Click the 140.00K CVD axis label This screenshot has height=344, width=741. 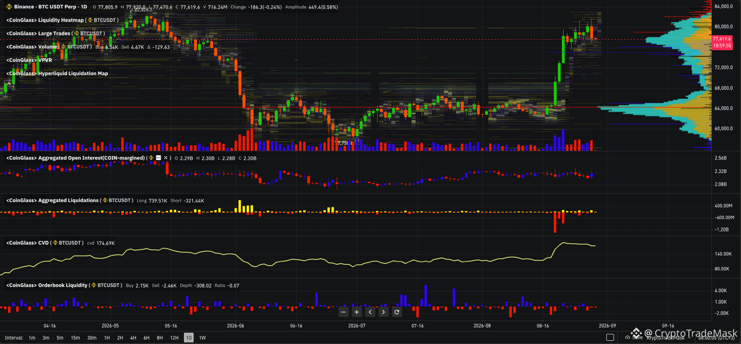pyautogui.click(x=723, y=254)
